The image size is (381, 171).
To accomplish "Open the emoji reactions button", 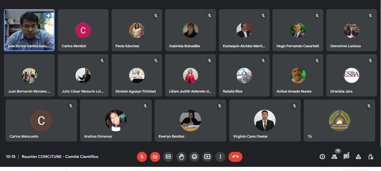I will 194,157.
